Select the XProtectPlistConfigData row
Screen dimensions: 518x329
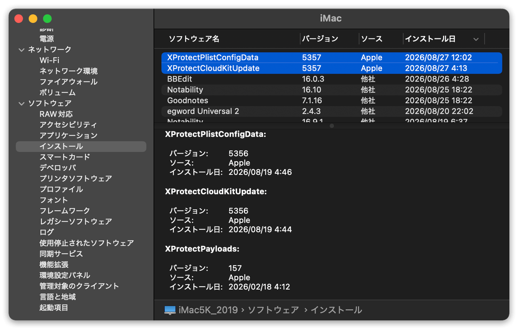click(332, 57)
